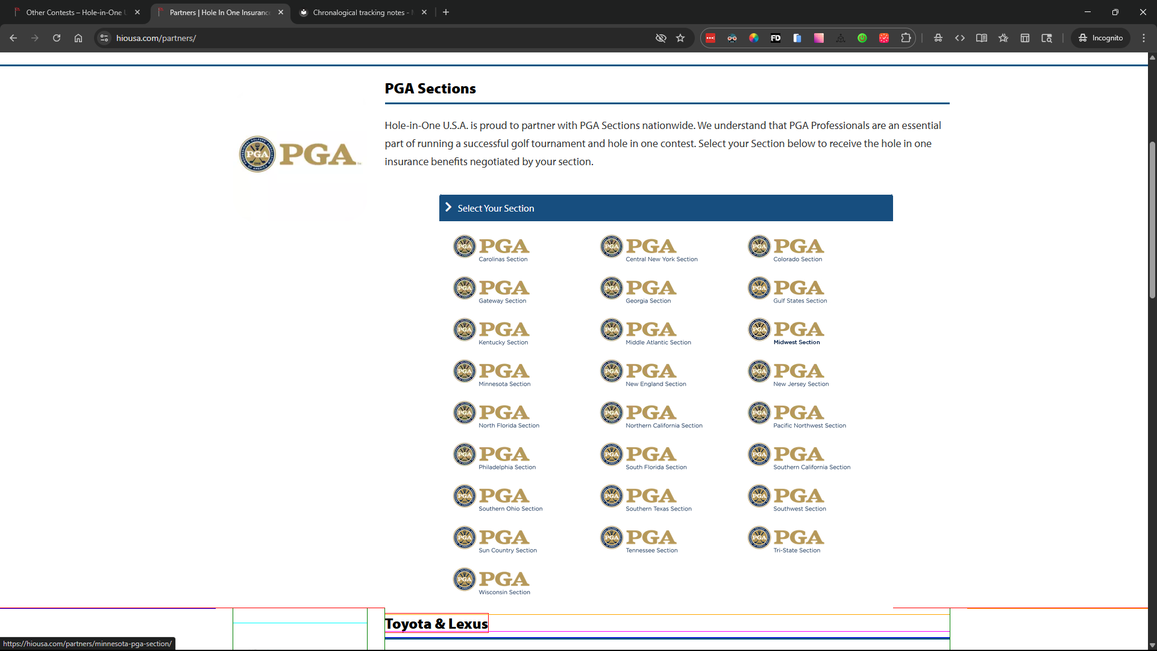
Task: Go back to the previous page
Action: point(13,38)
